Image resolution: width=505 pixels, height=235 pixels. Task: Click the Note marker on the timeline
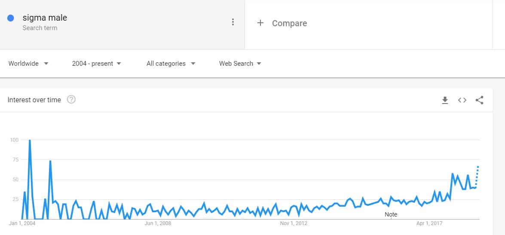pyautogui.click(x=391, y=214)
